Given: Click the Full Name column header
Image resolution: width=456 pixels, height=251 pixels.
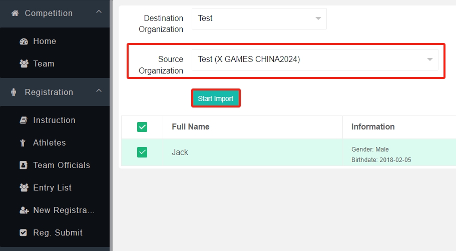Looking at the screenshot, I should point(191,127).
